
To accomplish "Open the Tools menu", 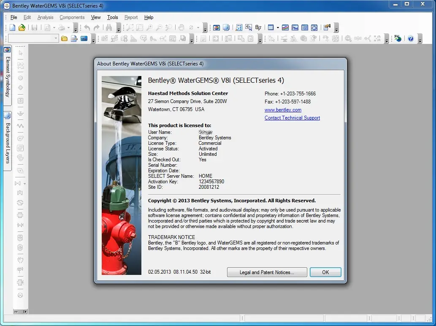I will 112,17.
